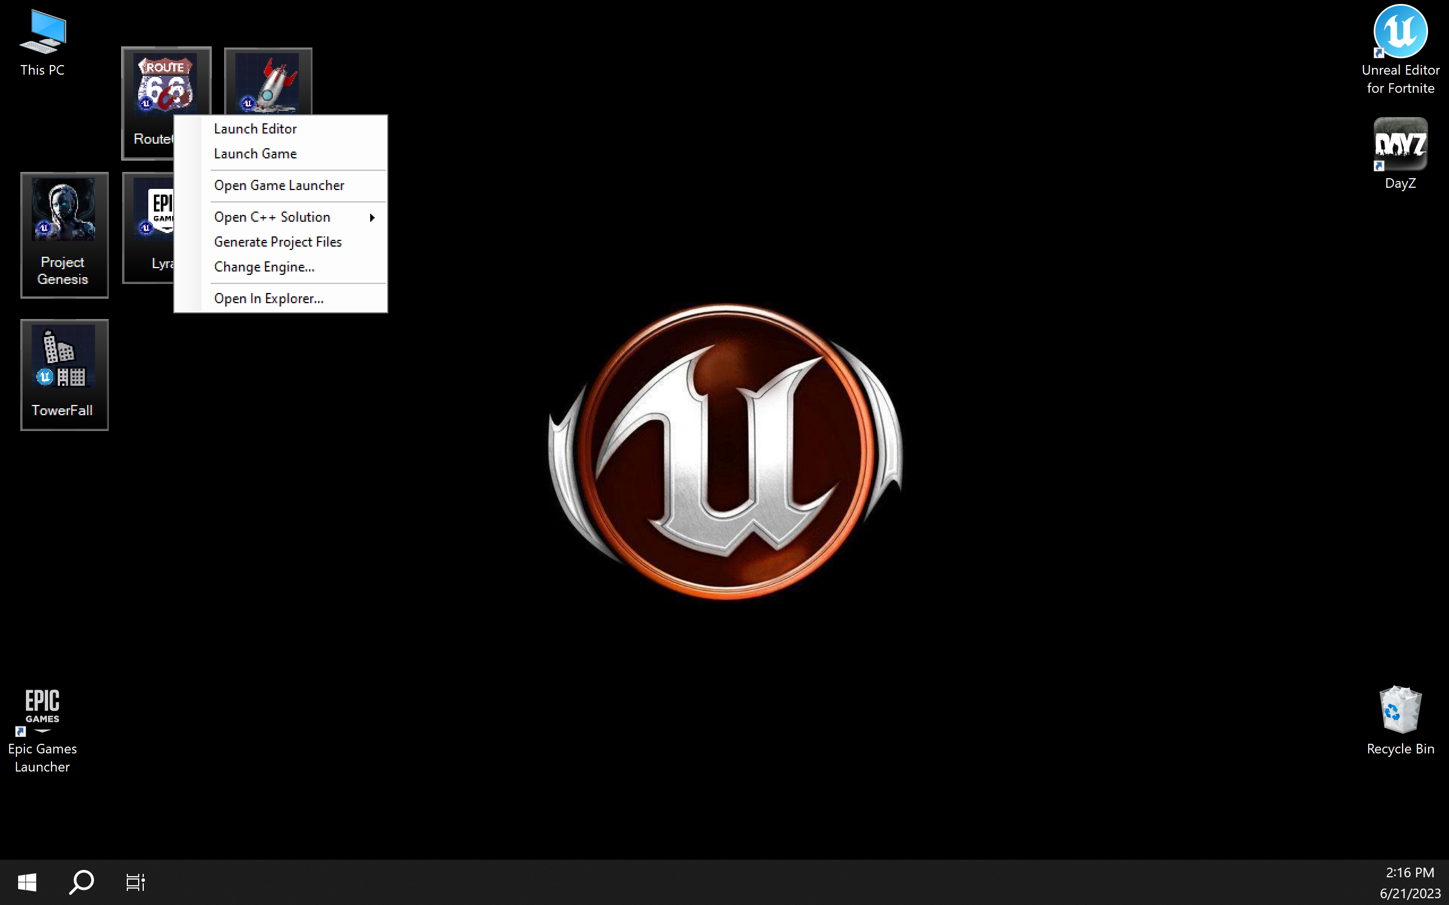Click Change Engine... menu entry
Screen dimensions: 1449x905
click(x=264, y=267)
